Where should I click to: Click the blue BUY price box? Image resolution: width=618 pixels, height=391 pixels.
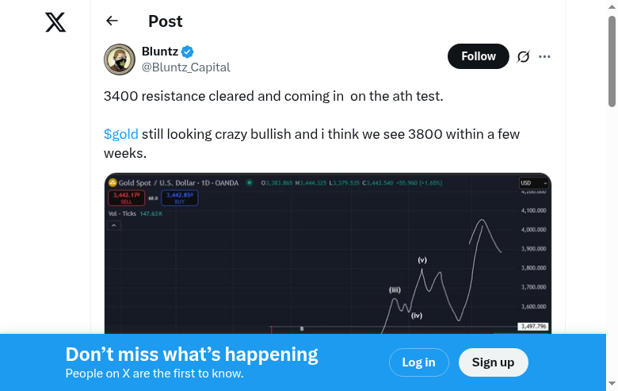tap(179, 197)
